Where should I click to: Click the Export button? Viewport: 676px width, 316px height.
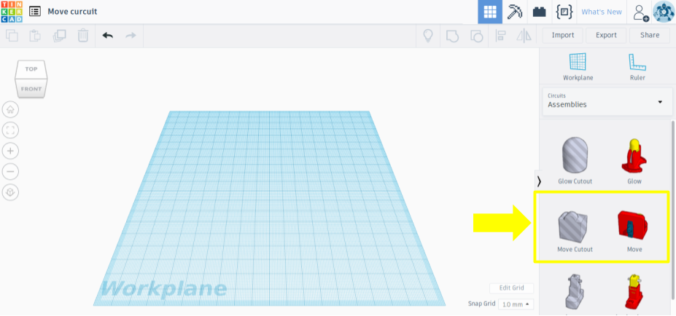(606, 35)
